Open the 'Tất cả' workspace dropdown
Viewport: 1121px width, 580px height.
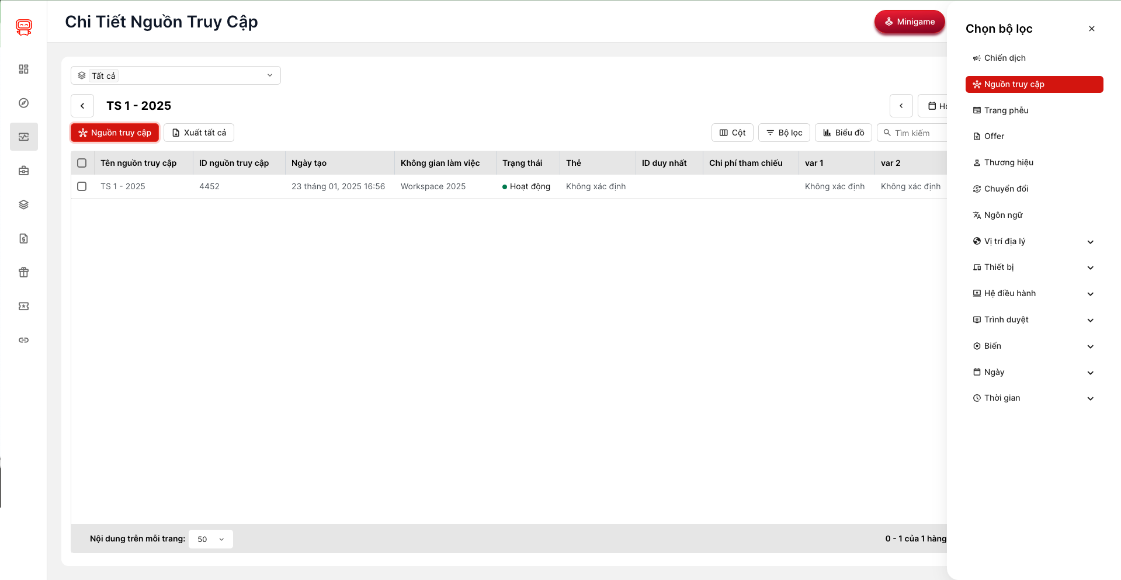pos(175,75)
